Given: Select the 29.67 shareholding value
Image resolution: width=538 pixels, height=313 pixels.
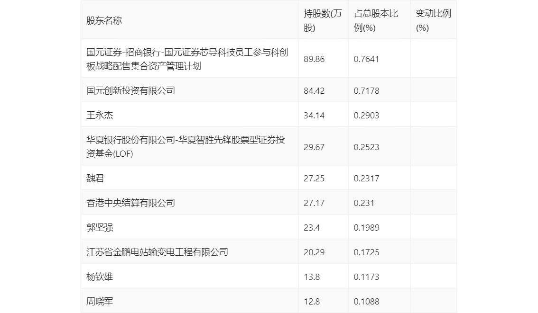Looking at the screenshot, I should click(314, 147).
